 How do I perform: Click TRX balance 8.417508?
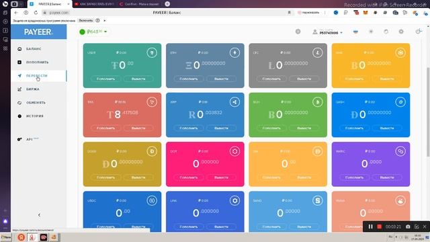[x=122, y=114]
